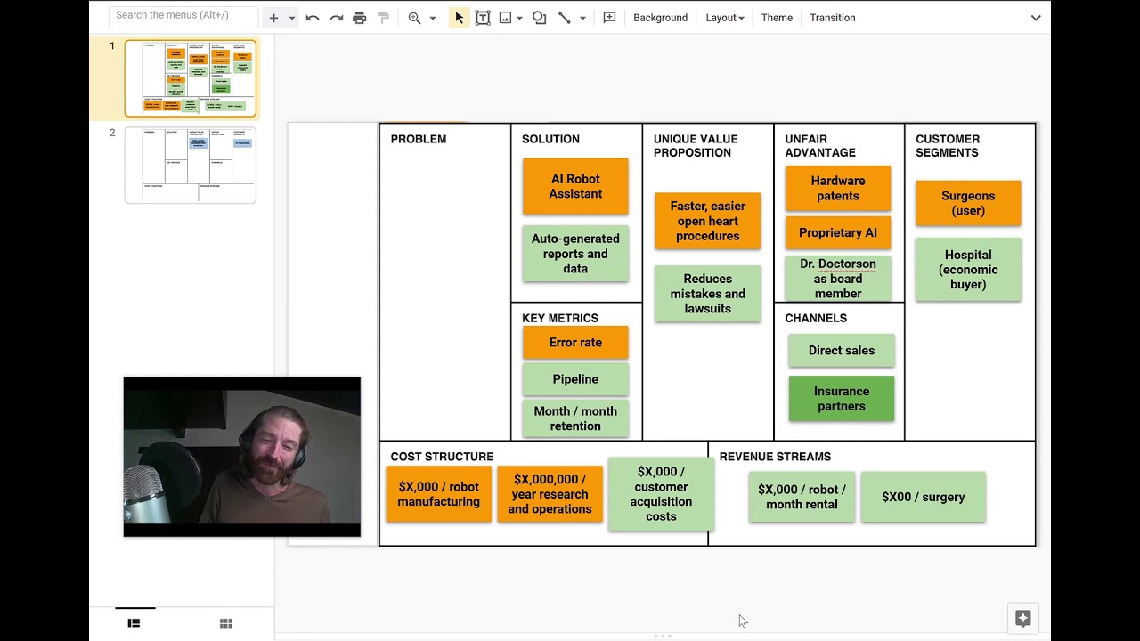The image size is (1140, 641).
Task: Select the cursor select tool
Action: click(x=459, y=18)
